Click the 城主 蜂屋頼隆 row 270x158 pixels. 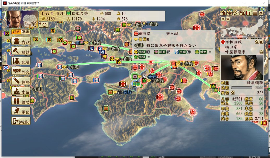pyautogui.click(x=242, y=83)
